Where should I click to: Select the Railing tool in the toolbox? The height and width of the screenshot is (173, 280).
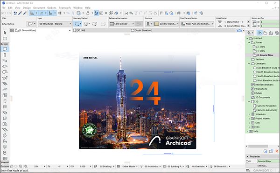pos(5,89)
